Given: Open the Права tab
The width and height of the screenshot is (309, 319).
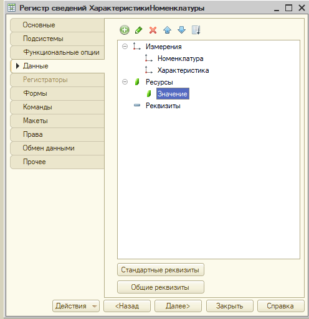Looking at the screenshot, I should pyautogui.click(x=57, y=134).
